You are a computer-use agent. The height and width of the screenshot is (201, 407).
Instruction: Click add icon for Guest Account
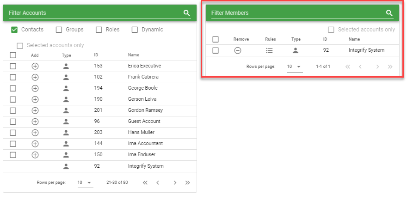[x=35, y=122]
